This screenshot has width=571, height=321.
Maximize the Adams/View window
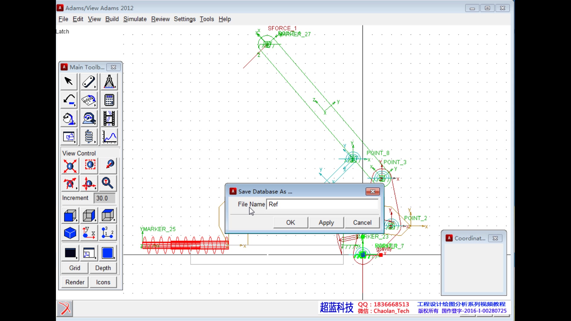487,8
